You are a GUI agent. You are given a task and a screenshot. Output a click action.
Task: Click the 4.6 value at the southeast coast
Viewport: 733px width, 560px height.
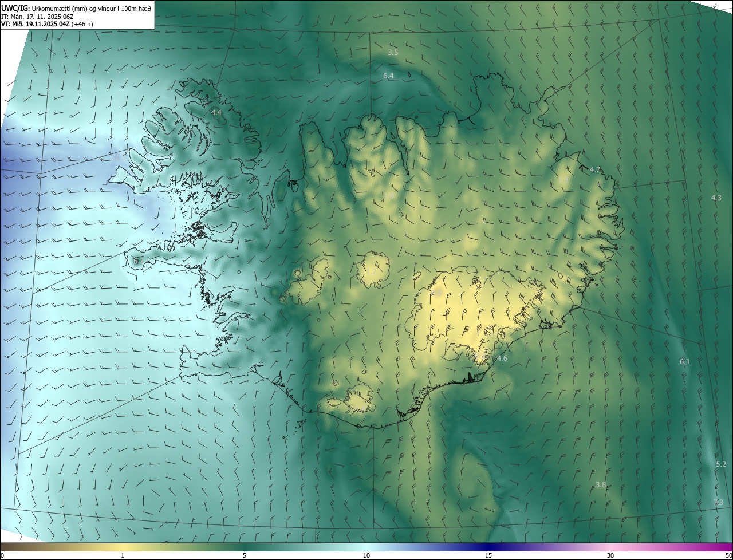[x=502, y=358]
